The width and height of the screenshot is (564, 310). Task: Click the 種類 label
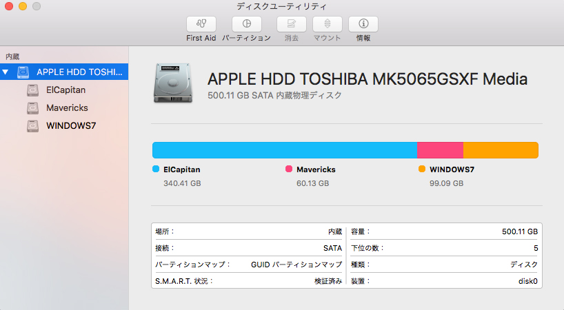(361, 265)
